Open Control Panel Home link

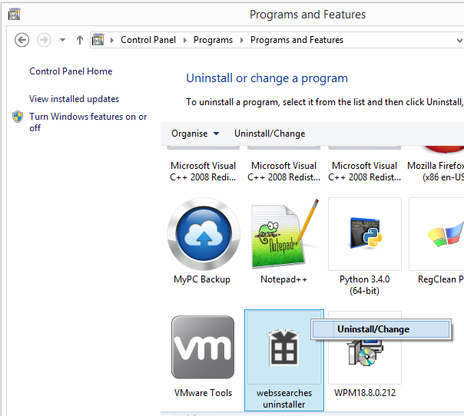point(71,71)
